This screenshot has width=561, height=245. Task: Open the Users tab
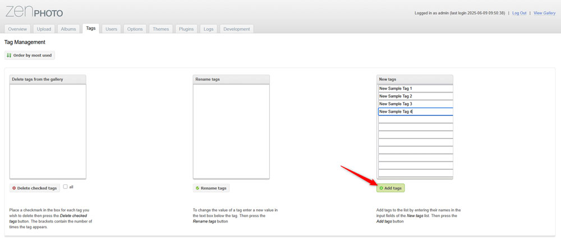111,29
